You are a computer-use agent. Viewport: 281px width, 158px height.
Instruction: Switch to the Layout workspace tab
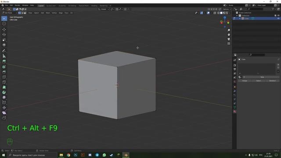(x=41, y=6)
